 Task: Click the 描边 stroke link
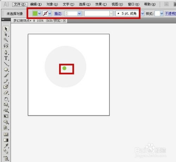pos(58,14)
